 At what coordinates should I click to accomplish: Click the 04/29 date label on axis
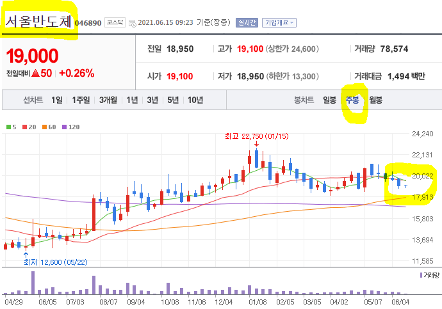point(13,302)
